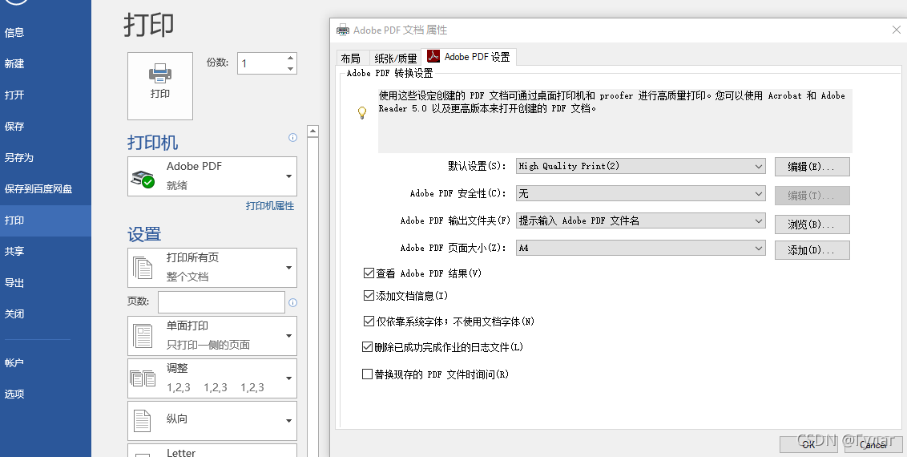
Task: Click 添加(D) page size button
Action: point(812,250)
